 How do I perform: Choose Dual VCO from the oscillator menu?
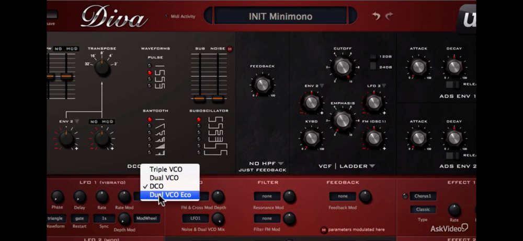(x=170, y=178)
